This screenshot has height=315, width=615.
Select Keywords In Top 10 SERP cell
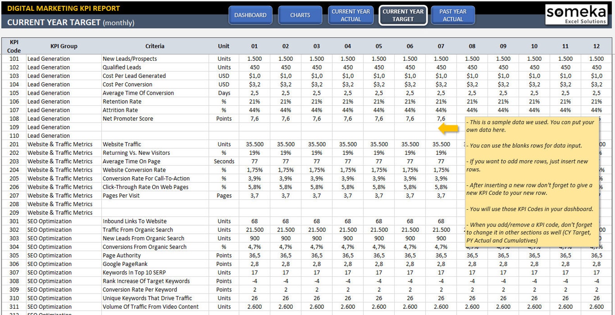click(155, 272)
